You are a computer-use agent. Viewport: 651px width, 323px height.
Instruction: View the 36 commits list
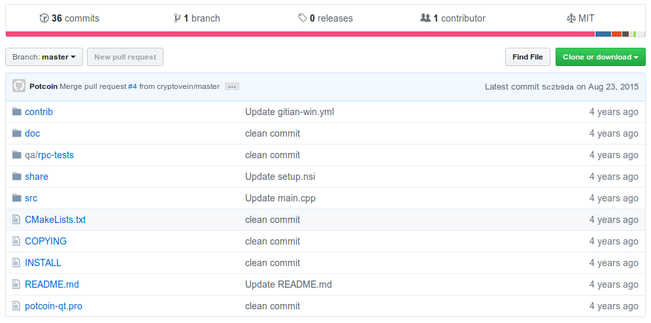(x=69, y=18)
